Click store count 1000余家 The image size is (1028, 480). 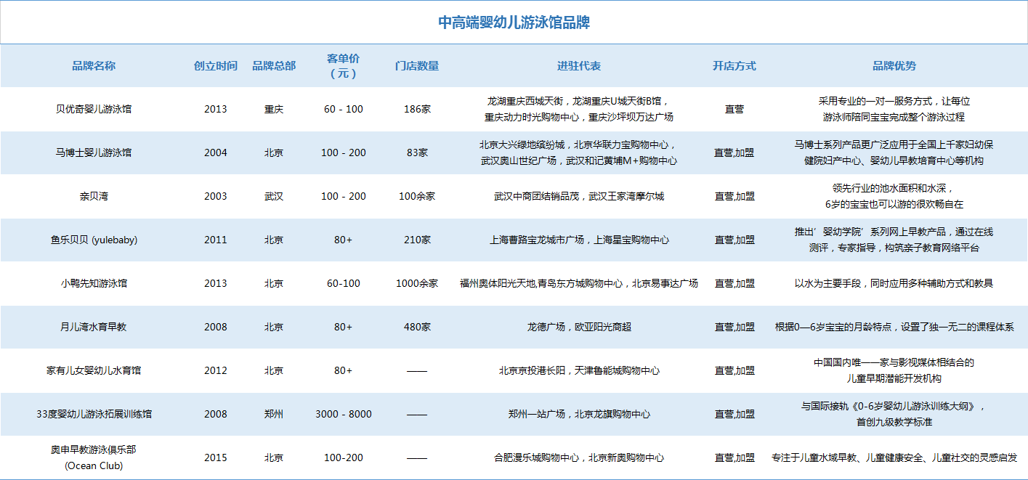coord(417,284)
